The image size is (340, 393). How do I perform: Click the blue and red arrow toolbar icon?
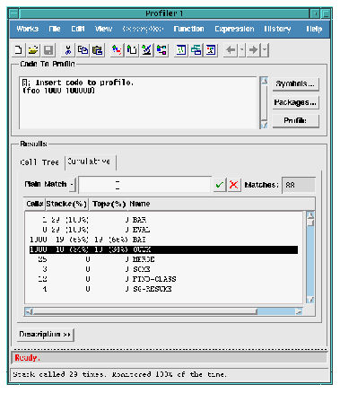pos(117,50)
